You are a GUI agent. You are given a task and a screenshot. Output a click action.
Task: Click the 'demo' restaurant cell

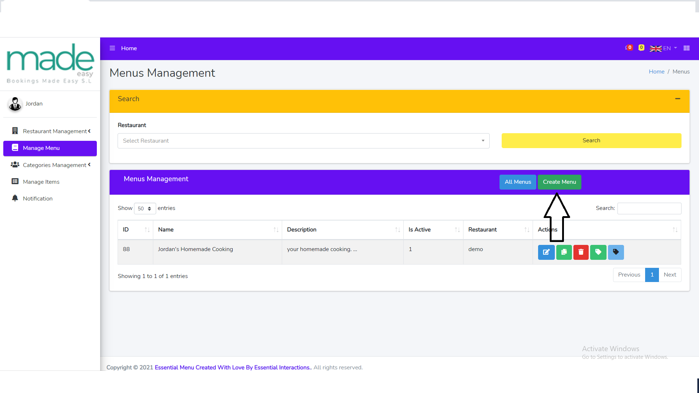498,252
